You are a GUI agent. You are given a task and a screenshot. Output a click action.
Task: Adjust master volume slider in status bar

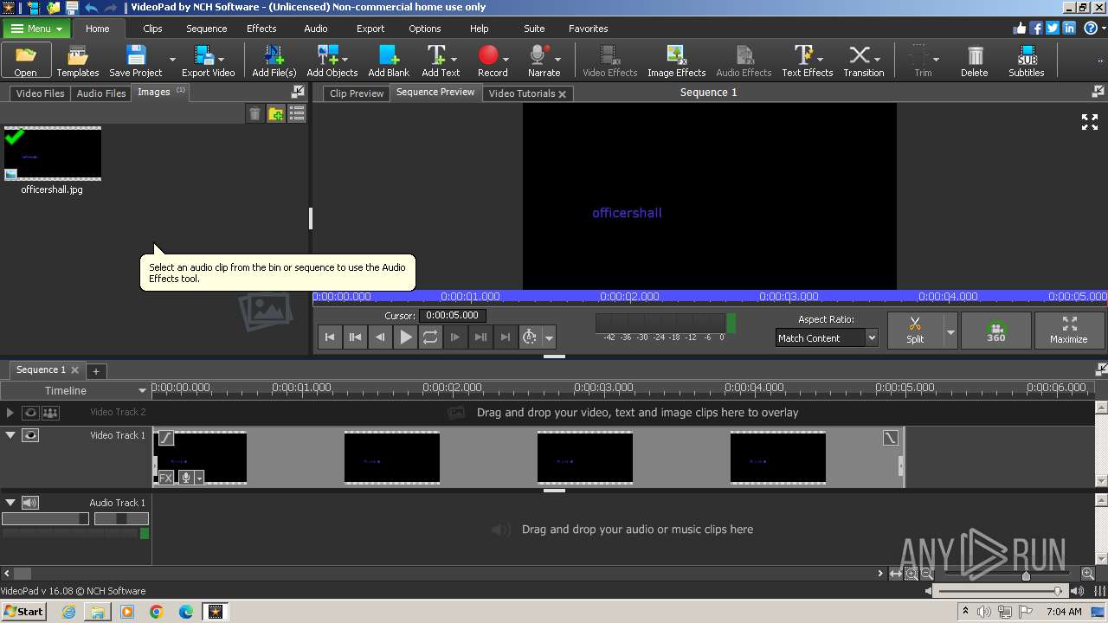click(1058, 591)
